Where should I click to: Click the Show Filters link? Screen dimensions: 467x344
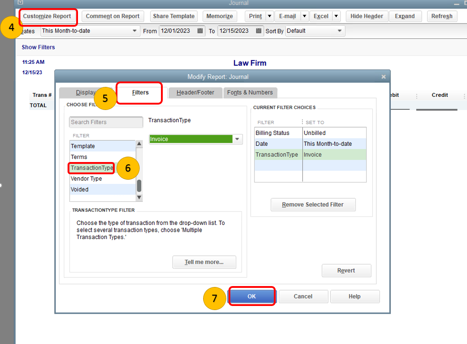pyautogui.click(x=38, y=47)
